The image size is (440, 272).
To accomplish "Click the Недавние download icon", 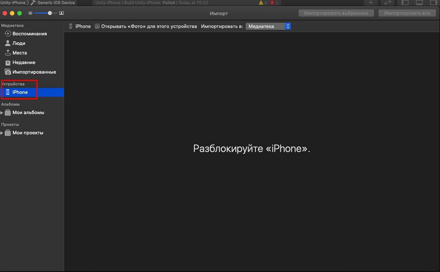I will (x=8, y=62).
